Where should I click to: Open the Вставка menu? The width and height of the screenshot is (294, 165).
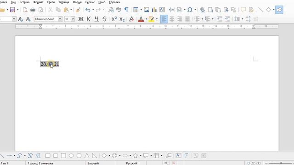point(24,2)
